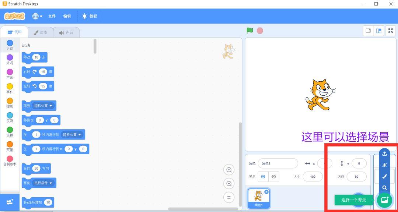Open 随机位置 dropdown in 移到 block
Image resolution: width=398 pixels, height=212 pixels.
point(43,106)
